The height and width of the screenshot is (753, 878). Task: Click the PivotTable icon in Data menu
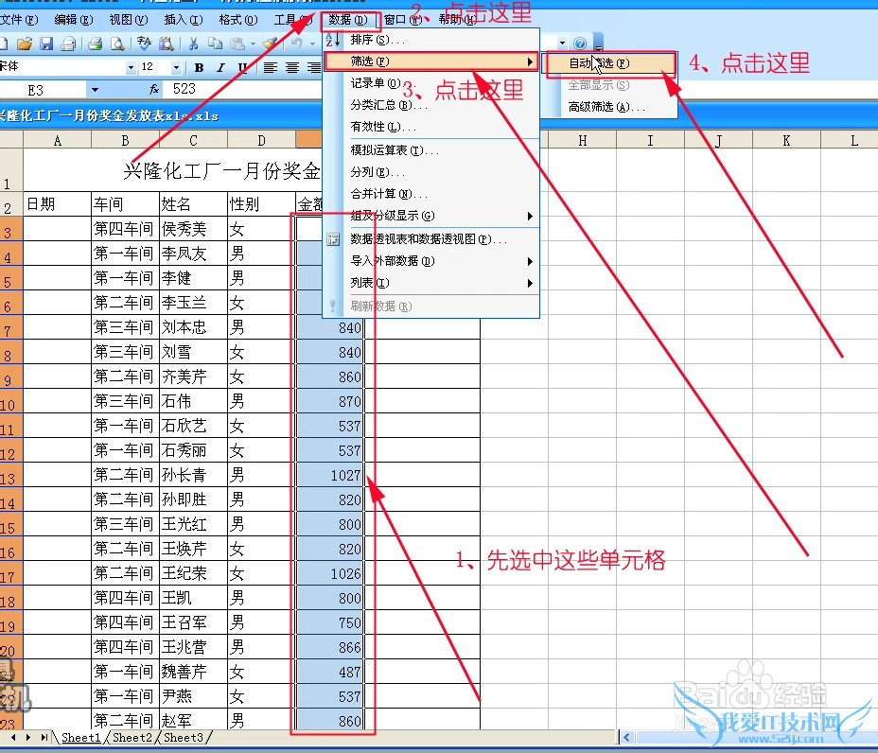click(x=333, y=239)
